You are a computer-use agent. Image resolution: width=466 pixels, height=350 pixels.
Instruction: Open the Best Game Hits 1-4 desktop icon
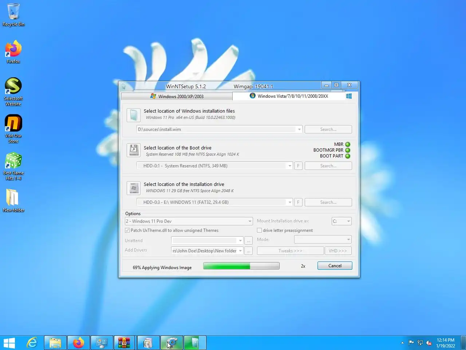[13, 166]
